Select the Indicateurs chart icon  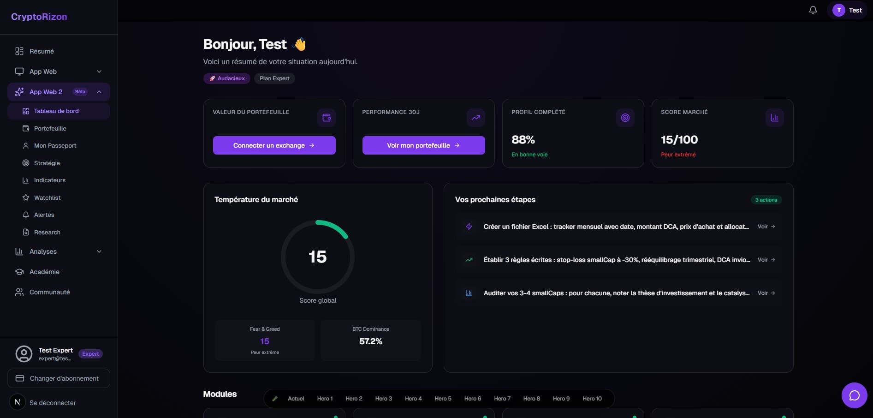[25, 180]
